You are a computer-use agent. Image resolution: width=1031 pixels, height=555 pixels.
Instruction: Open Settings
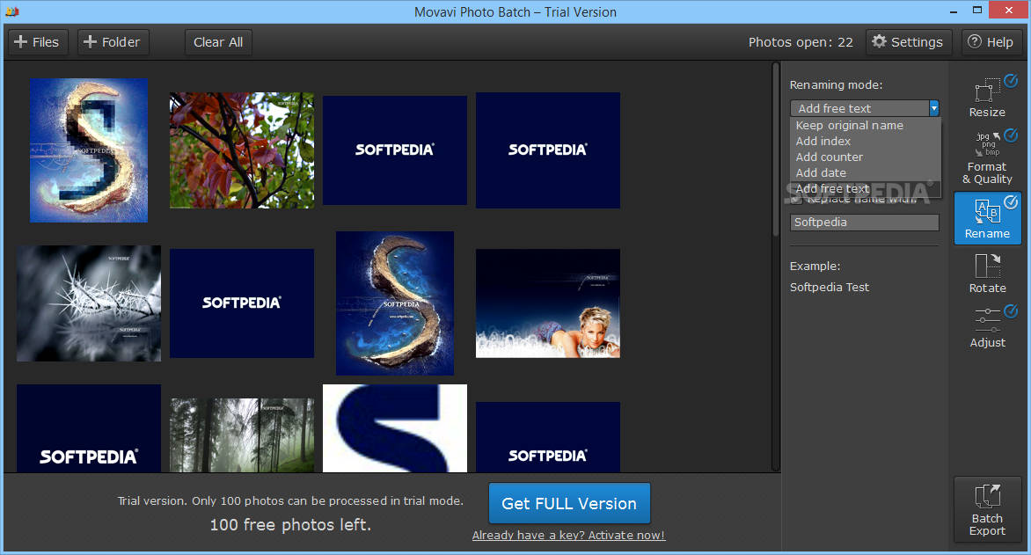908,42
